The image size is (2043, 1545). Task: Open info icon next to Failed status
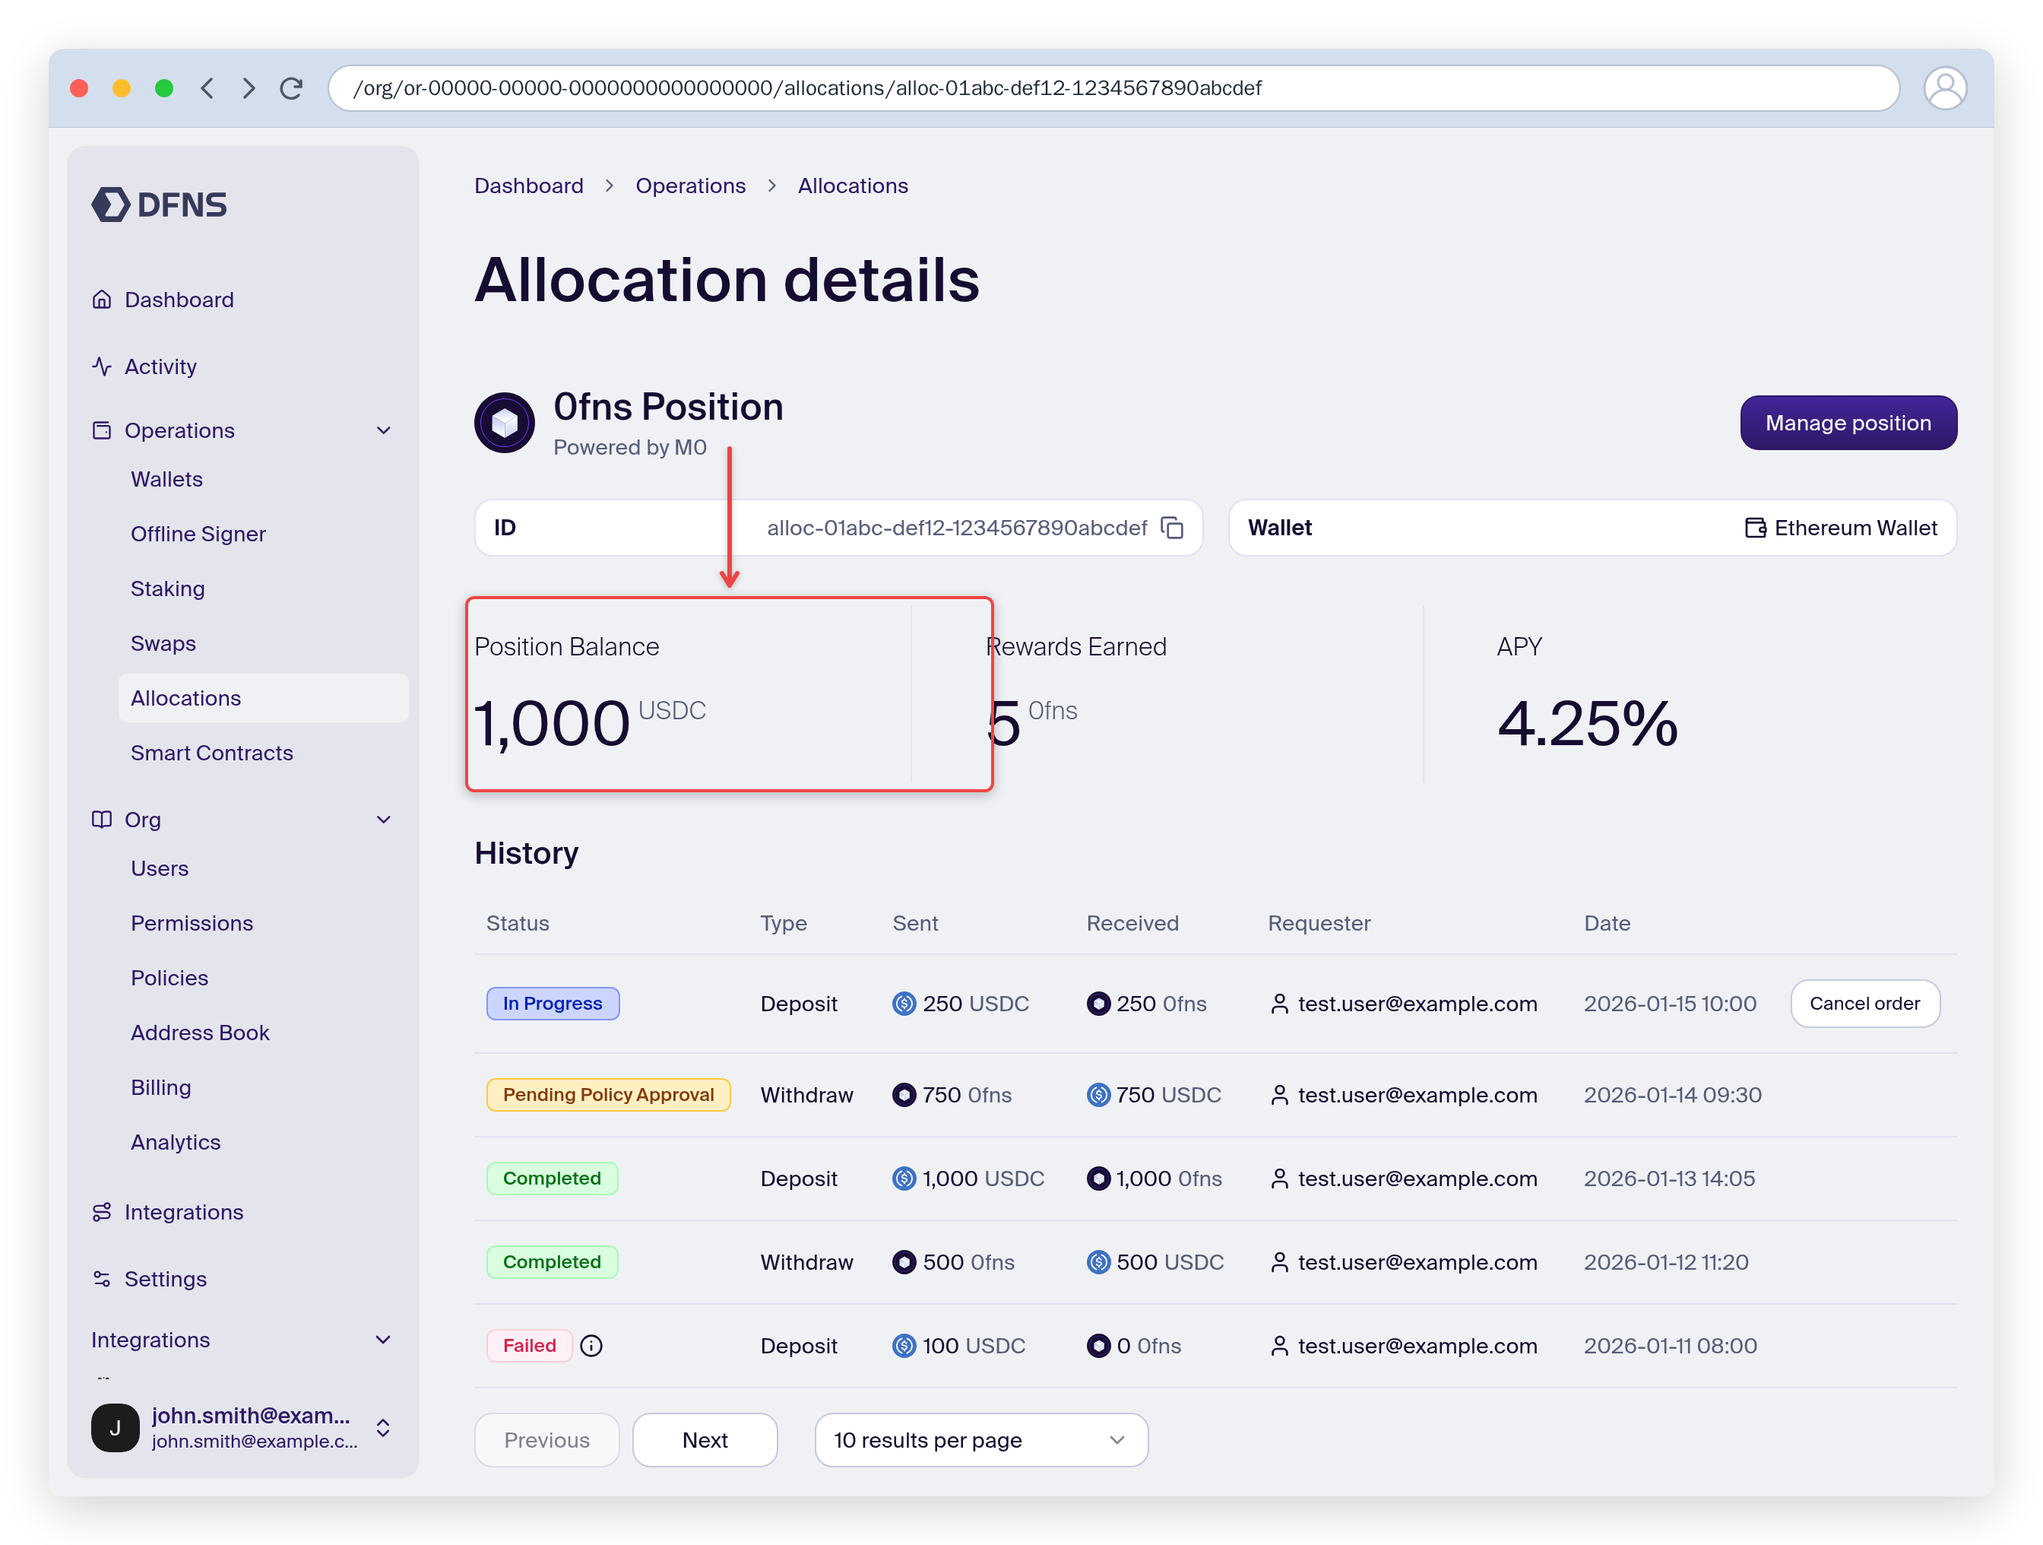pyautogui.click(x=591, y=1345)
